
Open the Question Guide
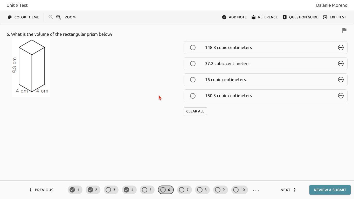tap(300, 17)
